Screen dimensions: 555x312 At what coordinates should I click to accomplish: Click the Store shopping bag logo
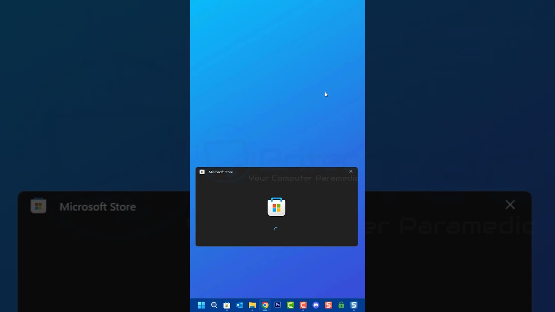277,207
